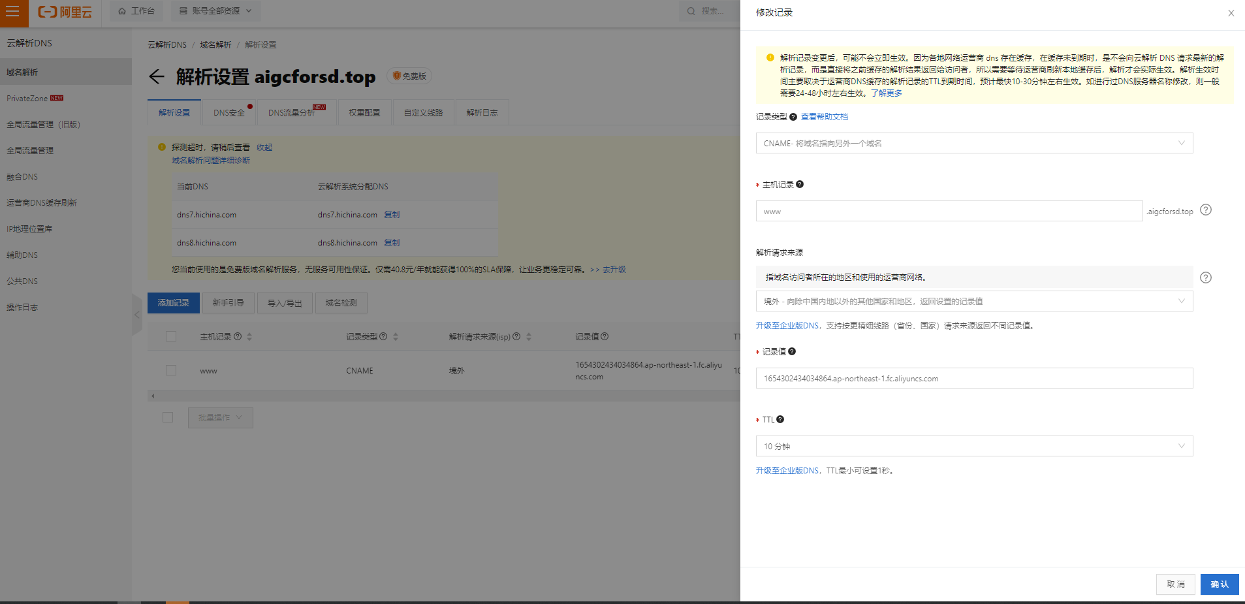
Task: Click the 域名检测 button
Action: click(341, 303)
